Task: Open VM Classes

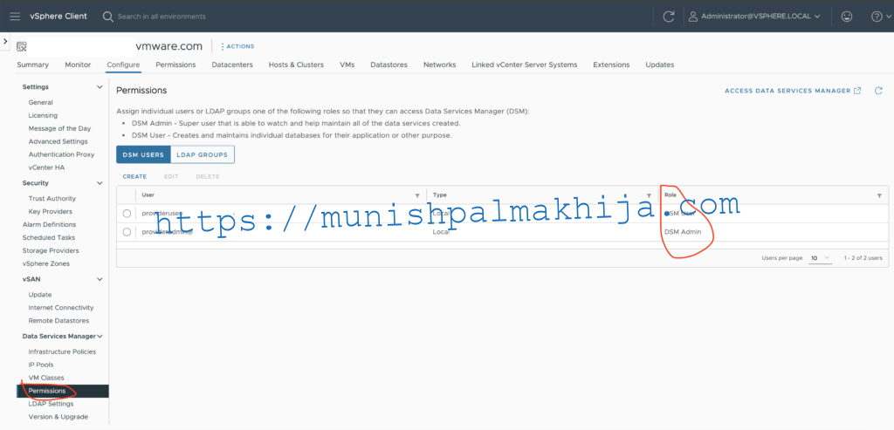Action: pyautogui.click(x=46, y=378)
